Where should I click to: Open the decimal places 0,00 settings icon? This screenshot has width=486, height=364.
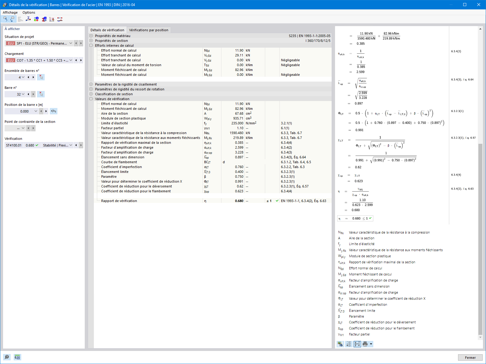pyautogui.click(x=17, y=357)
